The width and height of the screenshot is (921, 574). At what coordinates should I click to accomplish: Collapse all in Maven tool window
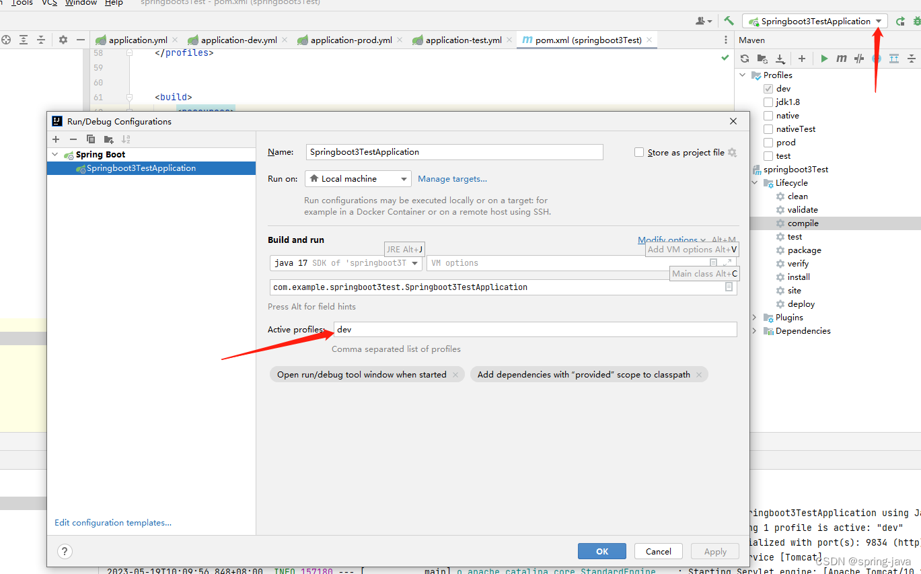[x=912, y=59]
